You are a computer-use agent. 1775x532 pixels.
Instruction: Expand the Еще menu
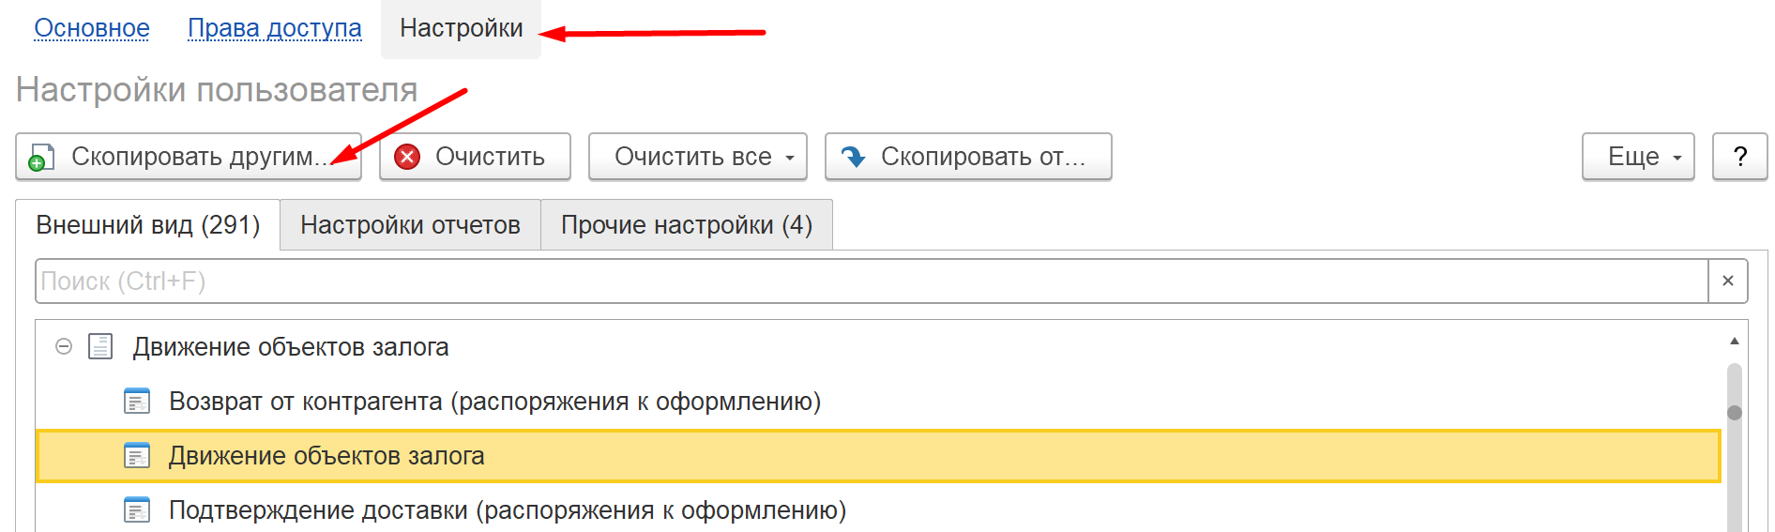click(x=1637, y=157)
